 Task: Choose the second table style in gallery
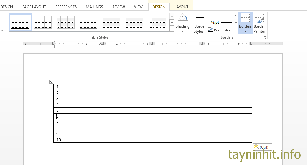pyautogui.click(x=43, y=22)
